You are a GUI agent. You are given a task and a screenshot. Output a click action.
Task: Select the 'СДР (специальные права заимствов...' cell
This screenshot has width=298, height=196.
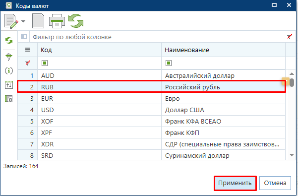(x=223, y=144)
